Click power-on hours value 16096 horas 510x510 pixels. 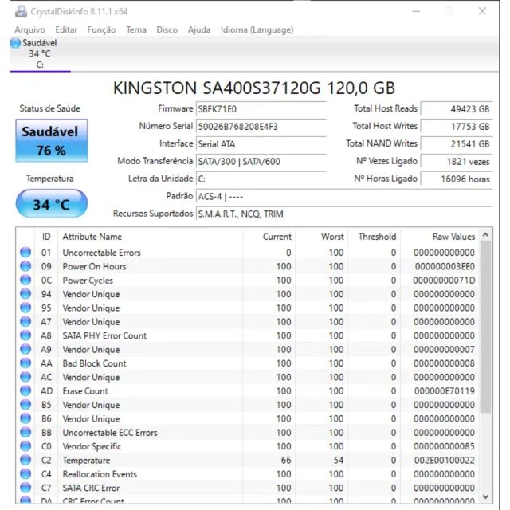[457, 178]
